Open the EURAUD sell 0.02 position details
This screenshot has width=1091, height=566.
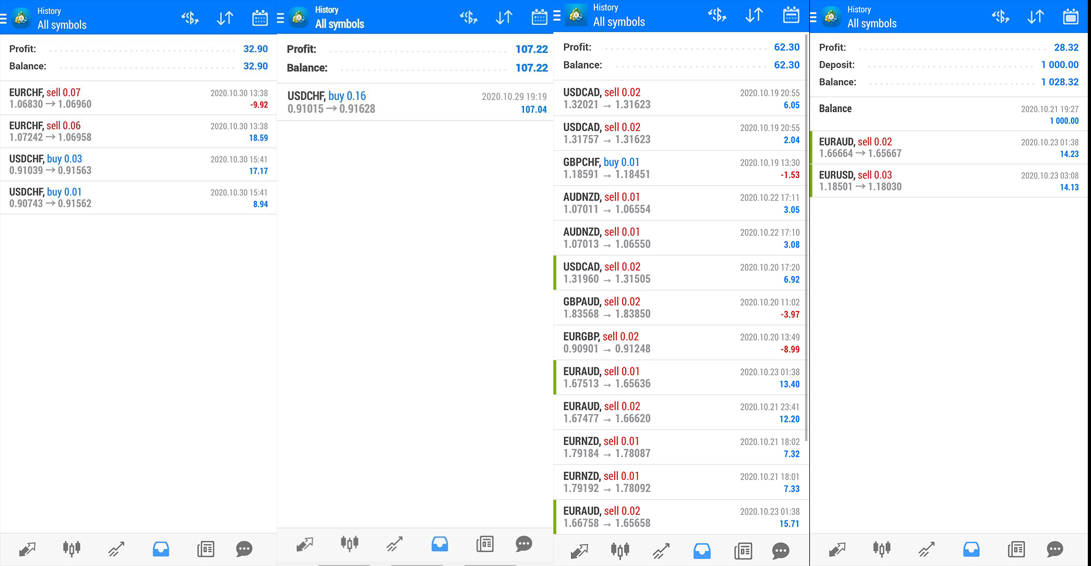[949, 147]
